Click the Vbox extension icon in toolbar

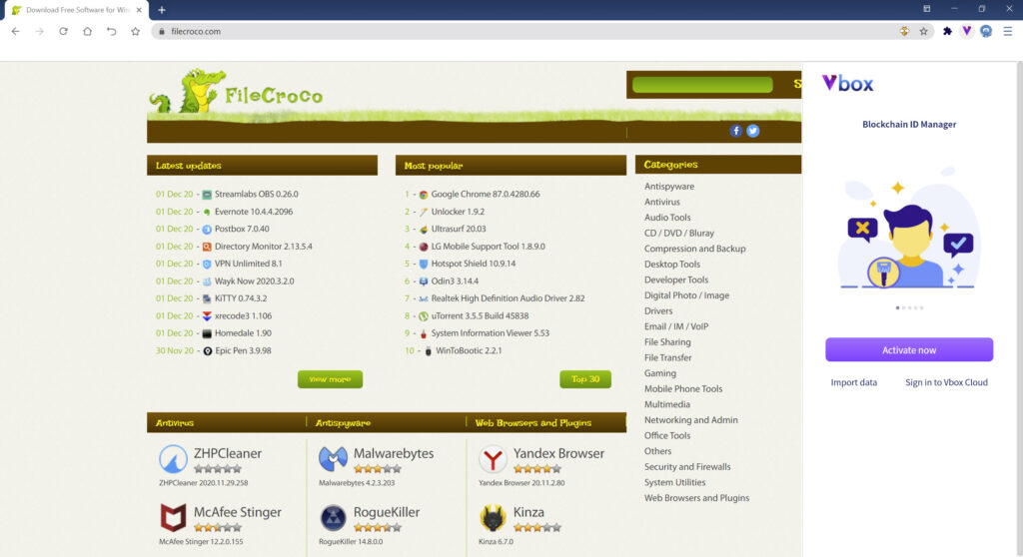pyautogui.click(x=966, y=31)
